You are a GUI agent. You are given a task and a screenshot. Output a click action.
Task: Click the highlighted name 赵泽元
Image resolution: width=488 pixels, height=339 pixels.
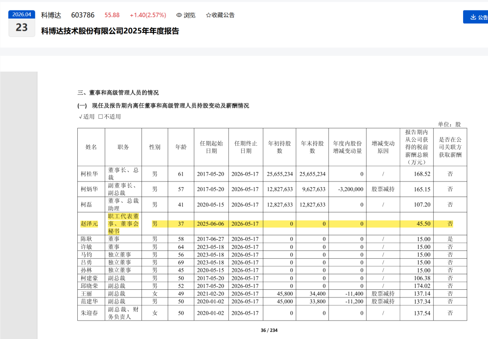click(x=89, y=223)
